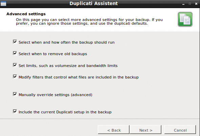Screen dimensions: 200x136
Task: Close the Duplicati Assistent window
Action: click(x=196, y=4)
